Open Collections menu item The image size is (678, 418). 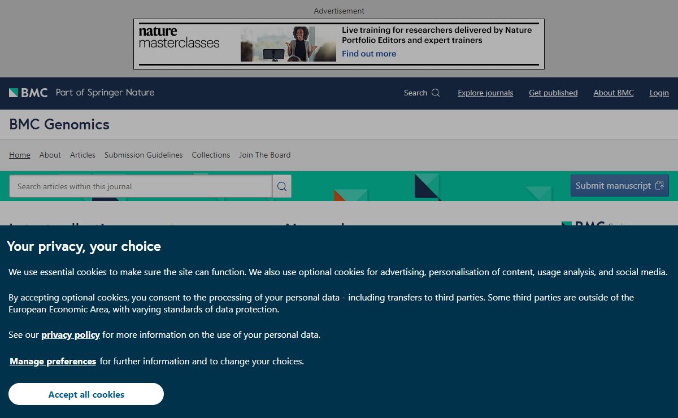point(211,155)
